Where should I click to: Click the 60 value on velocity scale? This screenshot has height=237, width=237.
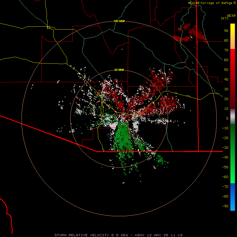pyautogui.click(x=226, y=60)
